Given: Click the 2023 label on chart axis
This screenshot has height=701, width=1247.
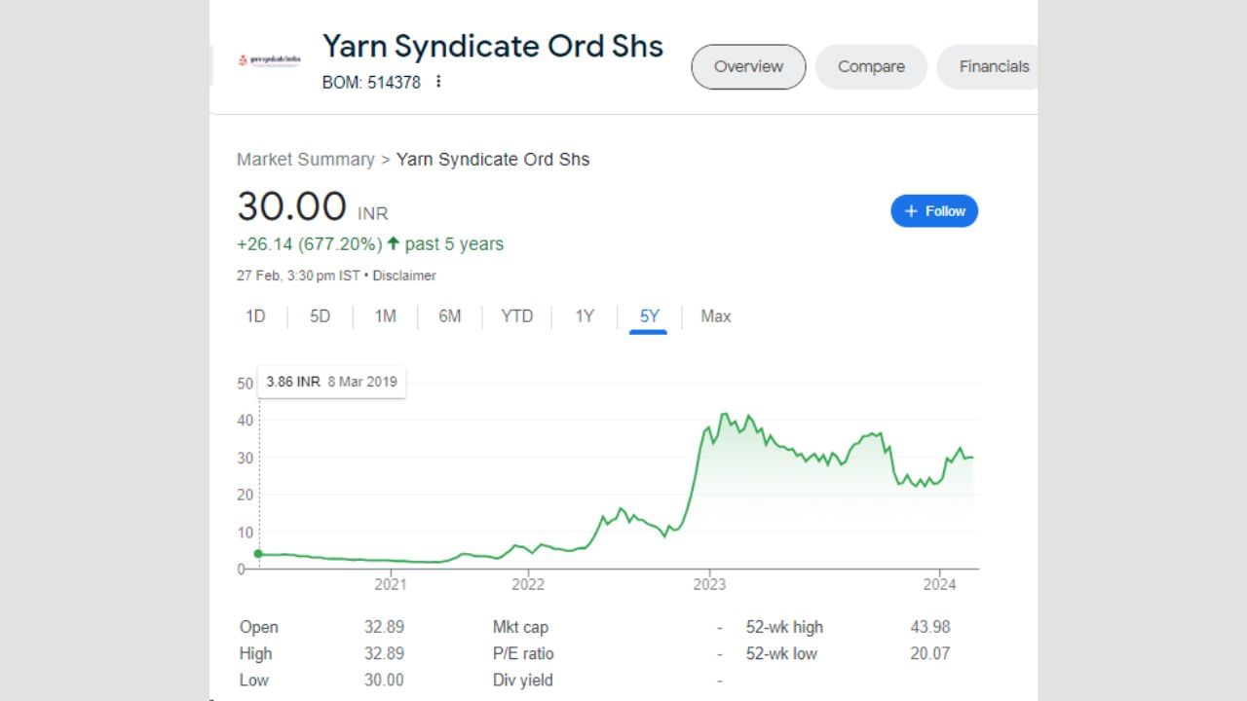Looking at the screenshot, I should tap(709, 584).
